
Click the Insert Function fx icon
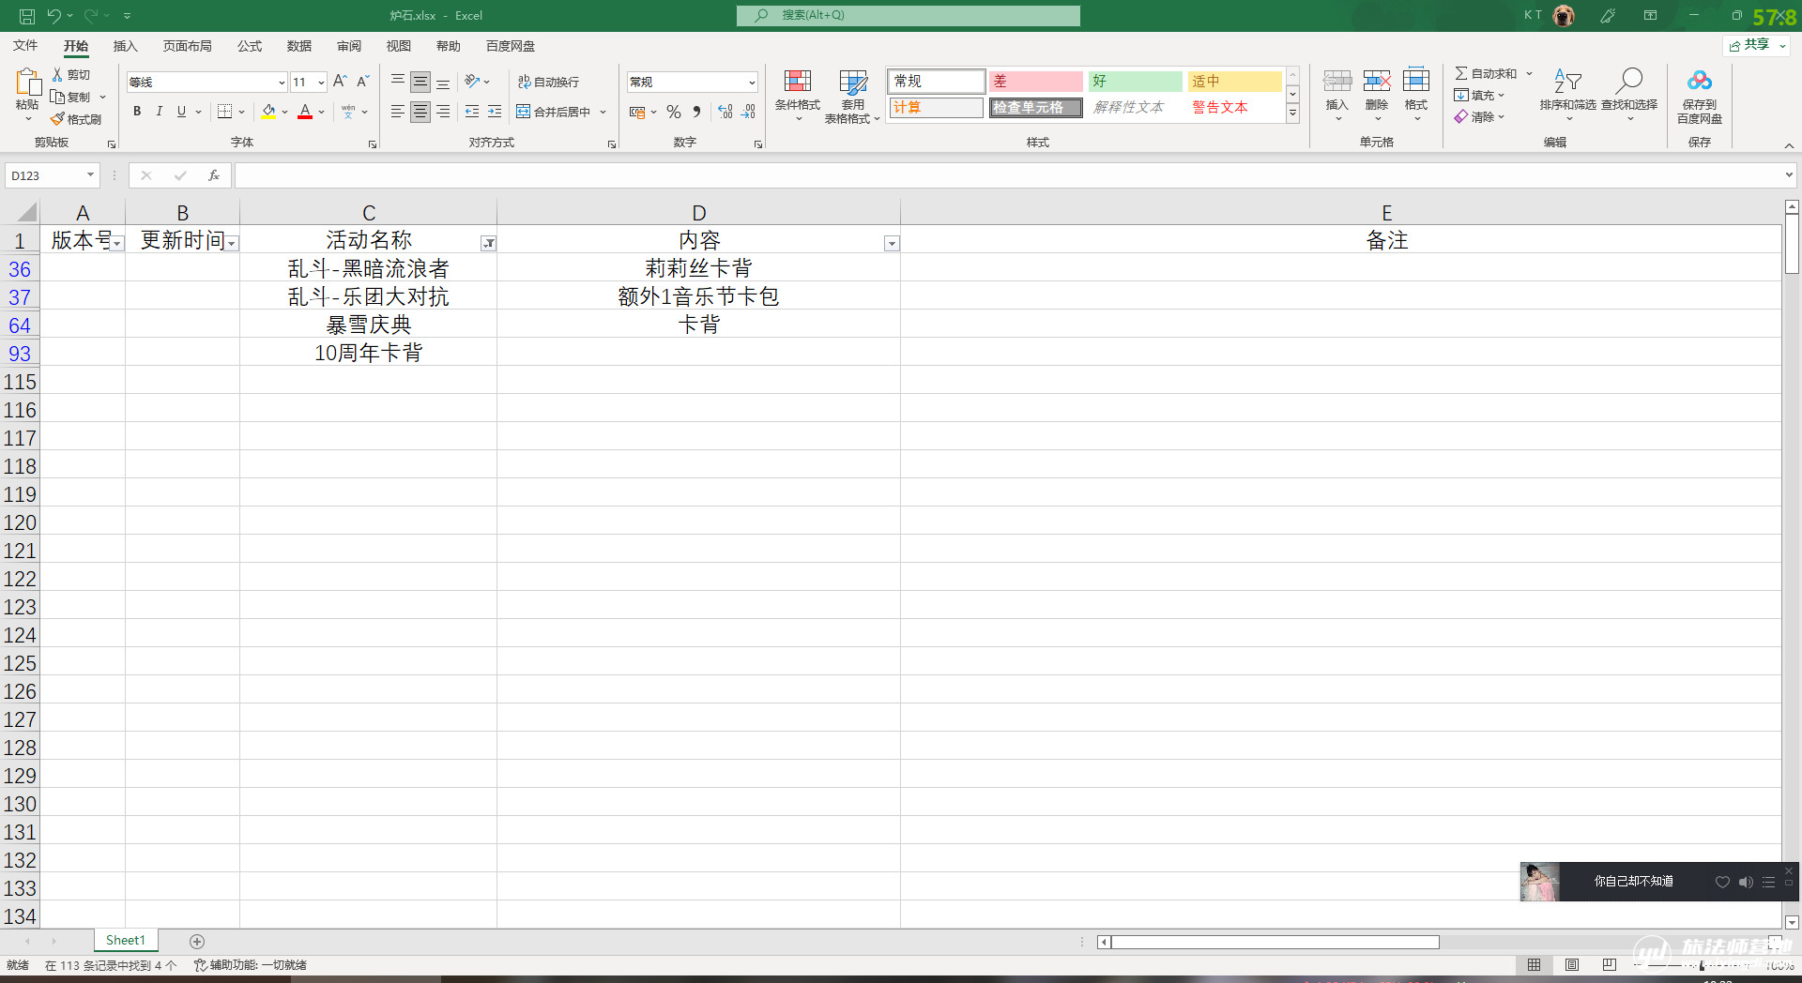(214, 175)
